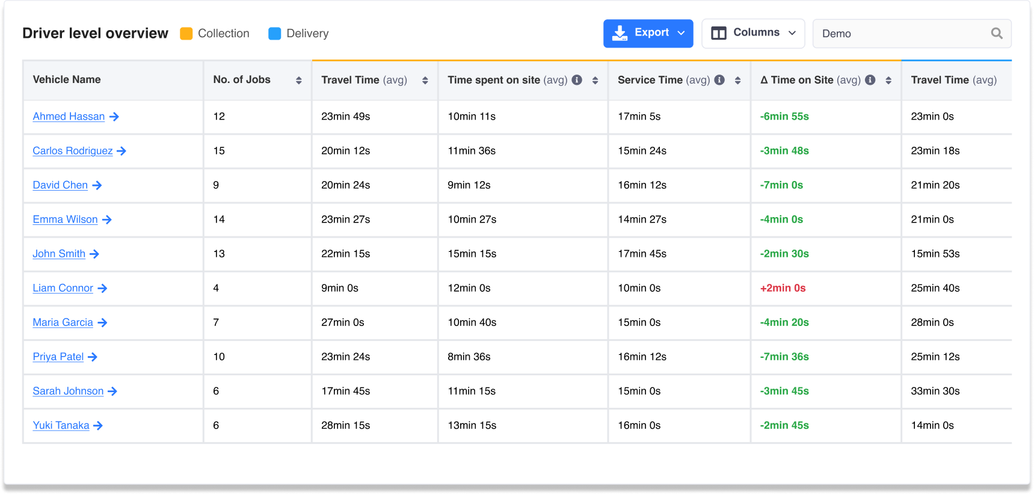Viewport: 1034px width, 495px height.
Task: Click the arrow icon next to David Chen
Action: pos(97,185)
